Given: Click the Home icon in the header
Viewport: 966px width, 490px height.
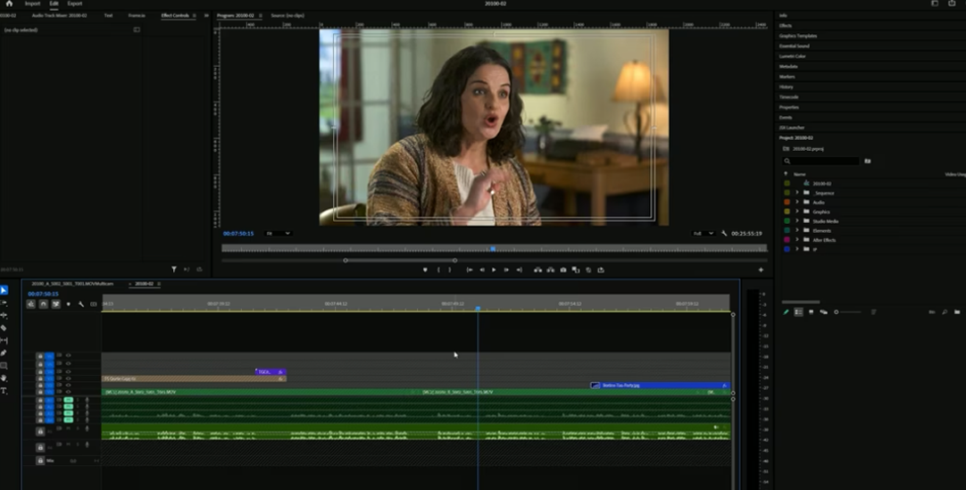Looking at the screenshot, I should coord(9,3).
